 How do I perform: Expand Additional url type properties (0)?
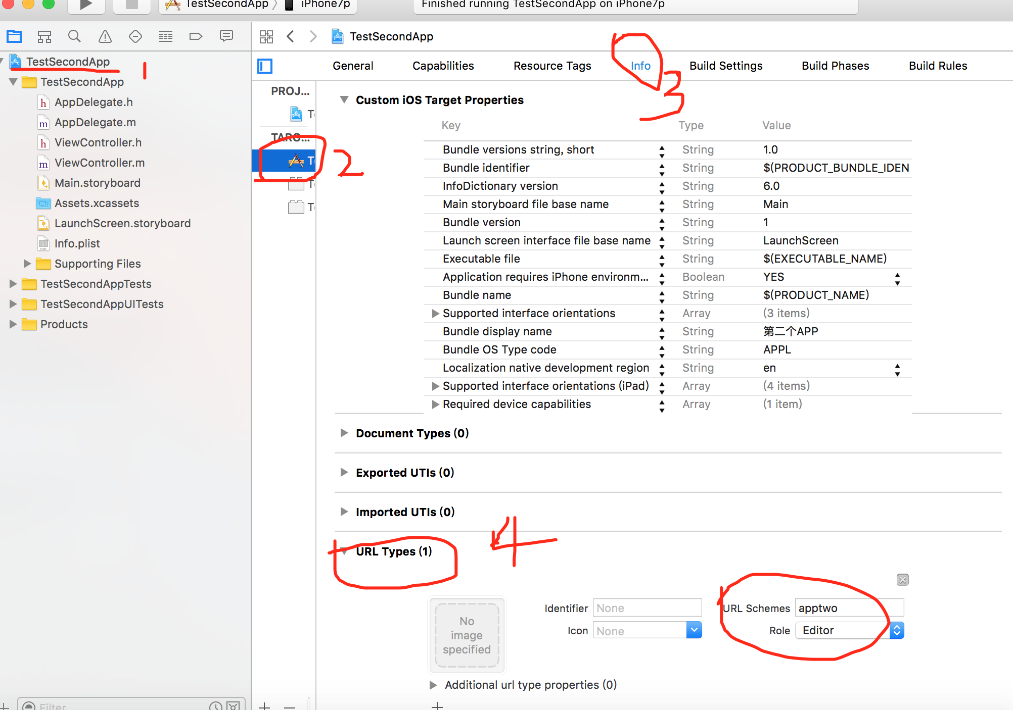coord(433,685)
